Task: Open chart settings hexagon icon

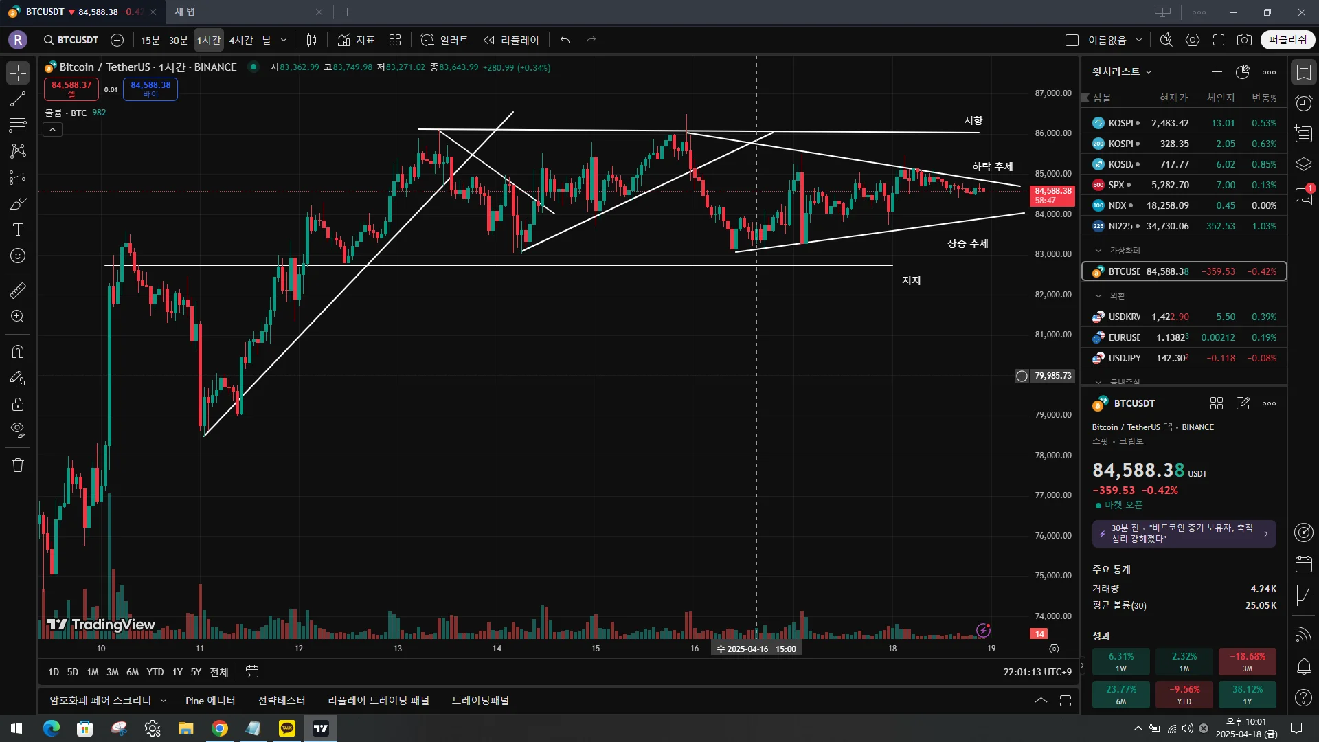Action: pos(1193,40)
